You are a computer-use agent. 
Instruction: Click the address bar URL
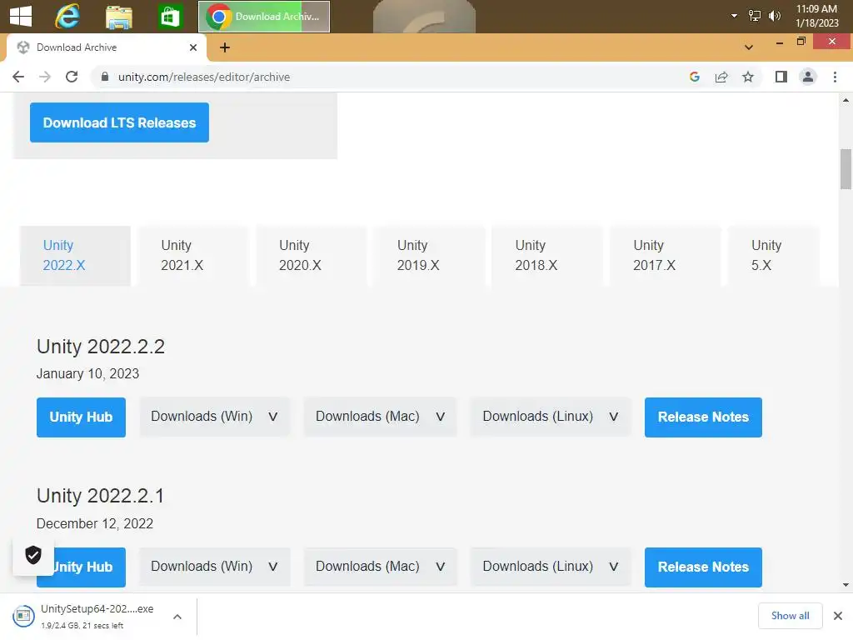click(x=204, y=77)
